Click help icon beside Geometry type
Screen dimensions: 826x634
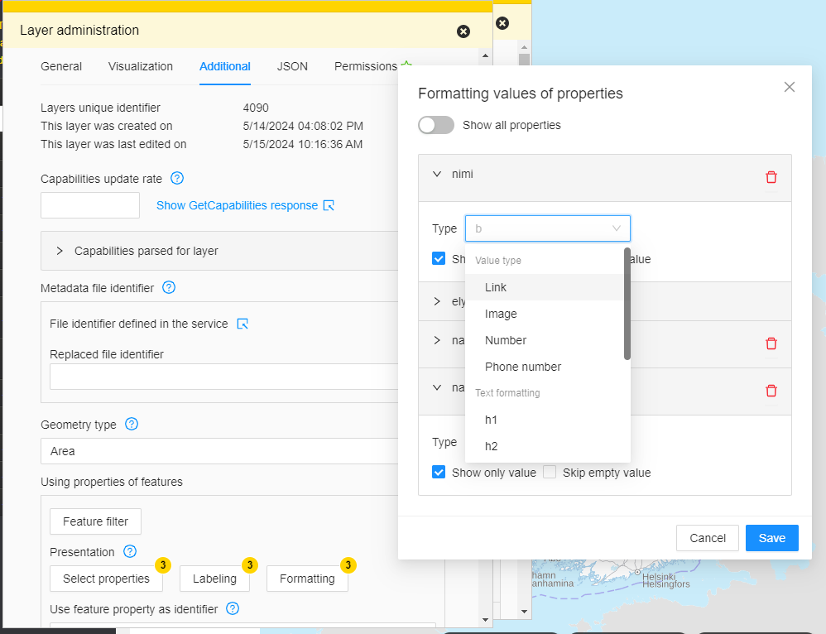pos(132,425)
